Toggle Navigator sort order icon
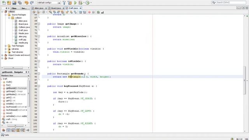The width and height of the screenshot is (249, 140). pos(28,130)
